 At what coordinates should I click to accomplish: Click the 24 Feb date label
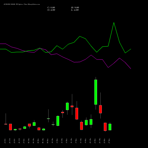click(x=10, y=141)
